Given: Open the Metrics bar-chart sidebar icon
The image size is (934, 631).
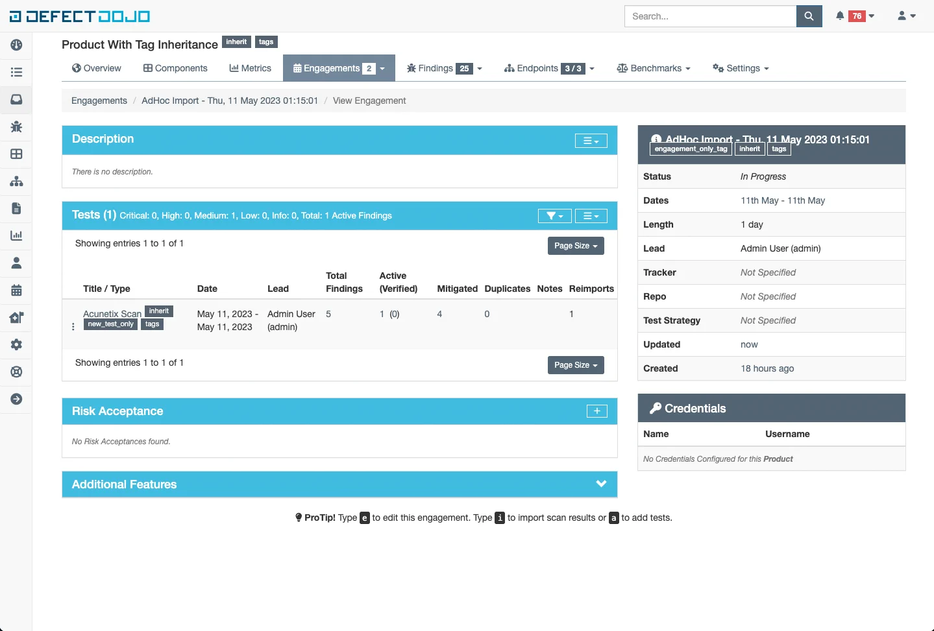Looking at the screenshot, I should [16, 235].
